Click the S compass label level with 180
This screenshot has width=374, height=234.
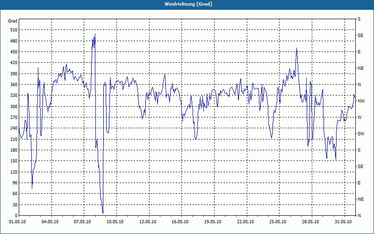coord(359,150)
